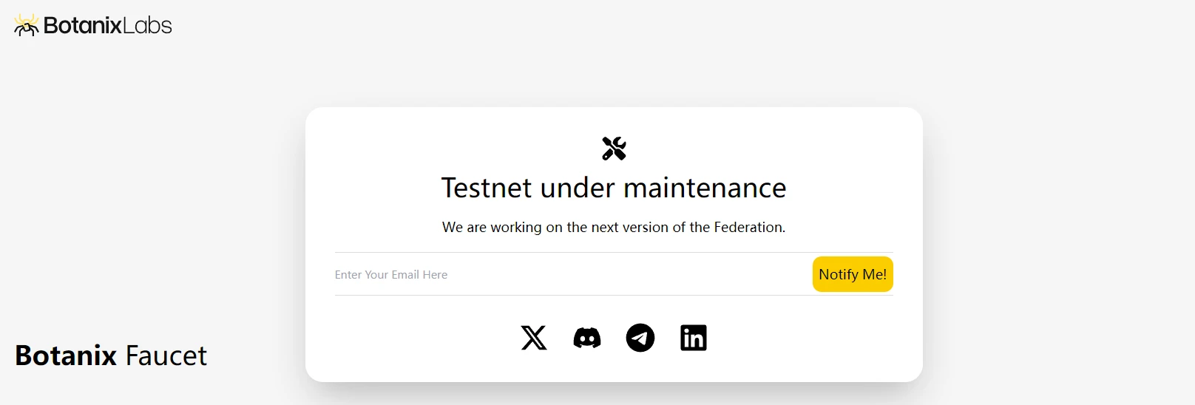Click the word Botanix in the header logo
The width and height of the screenshot is (1195, 405).
[82, 26]
